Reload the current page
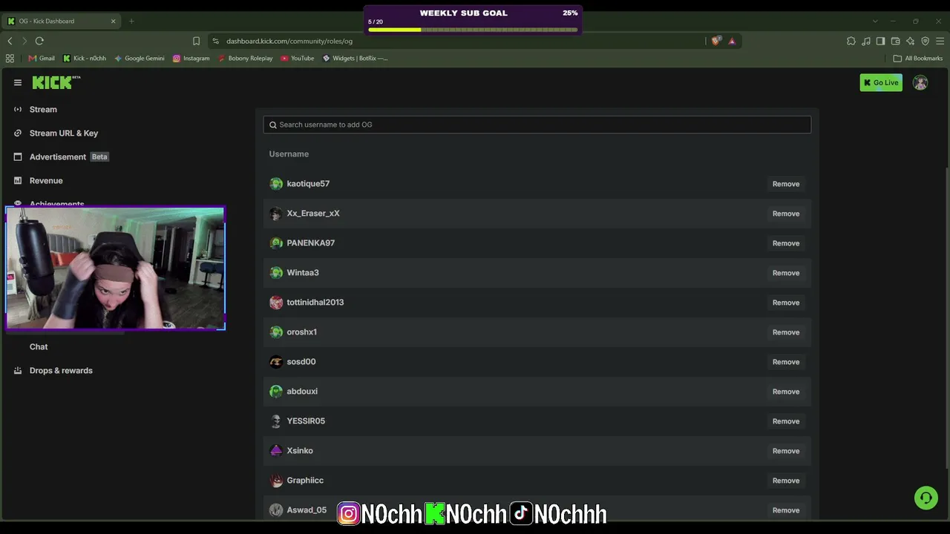 pyautogui.click(x=39, y=41)
